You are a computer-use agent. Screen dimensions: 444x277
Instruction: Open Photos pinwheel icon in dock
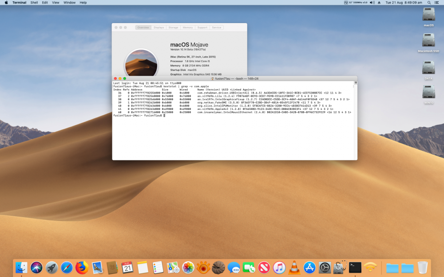(188, 267)
